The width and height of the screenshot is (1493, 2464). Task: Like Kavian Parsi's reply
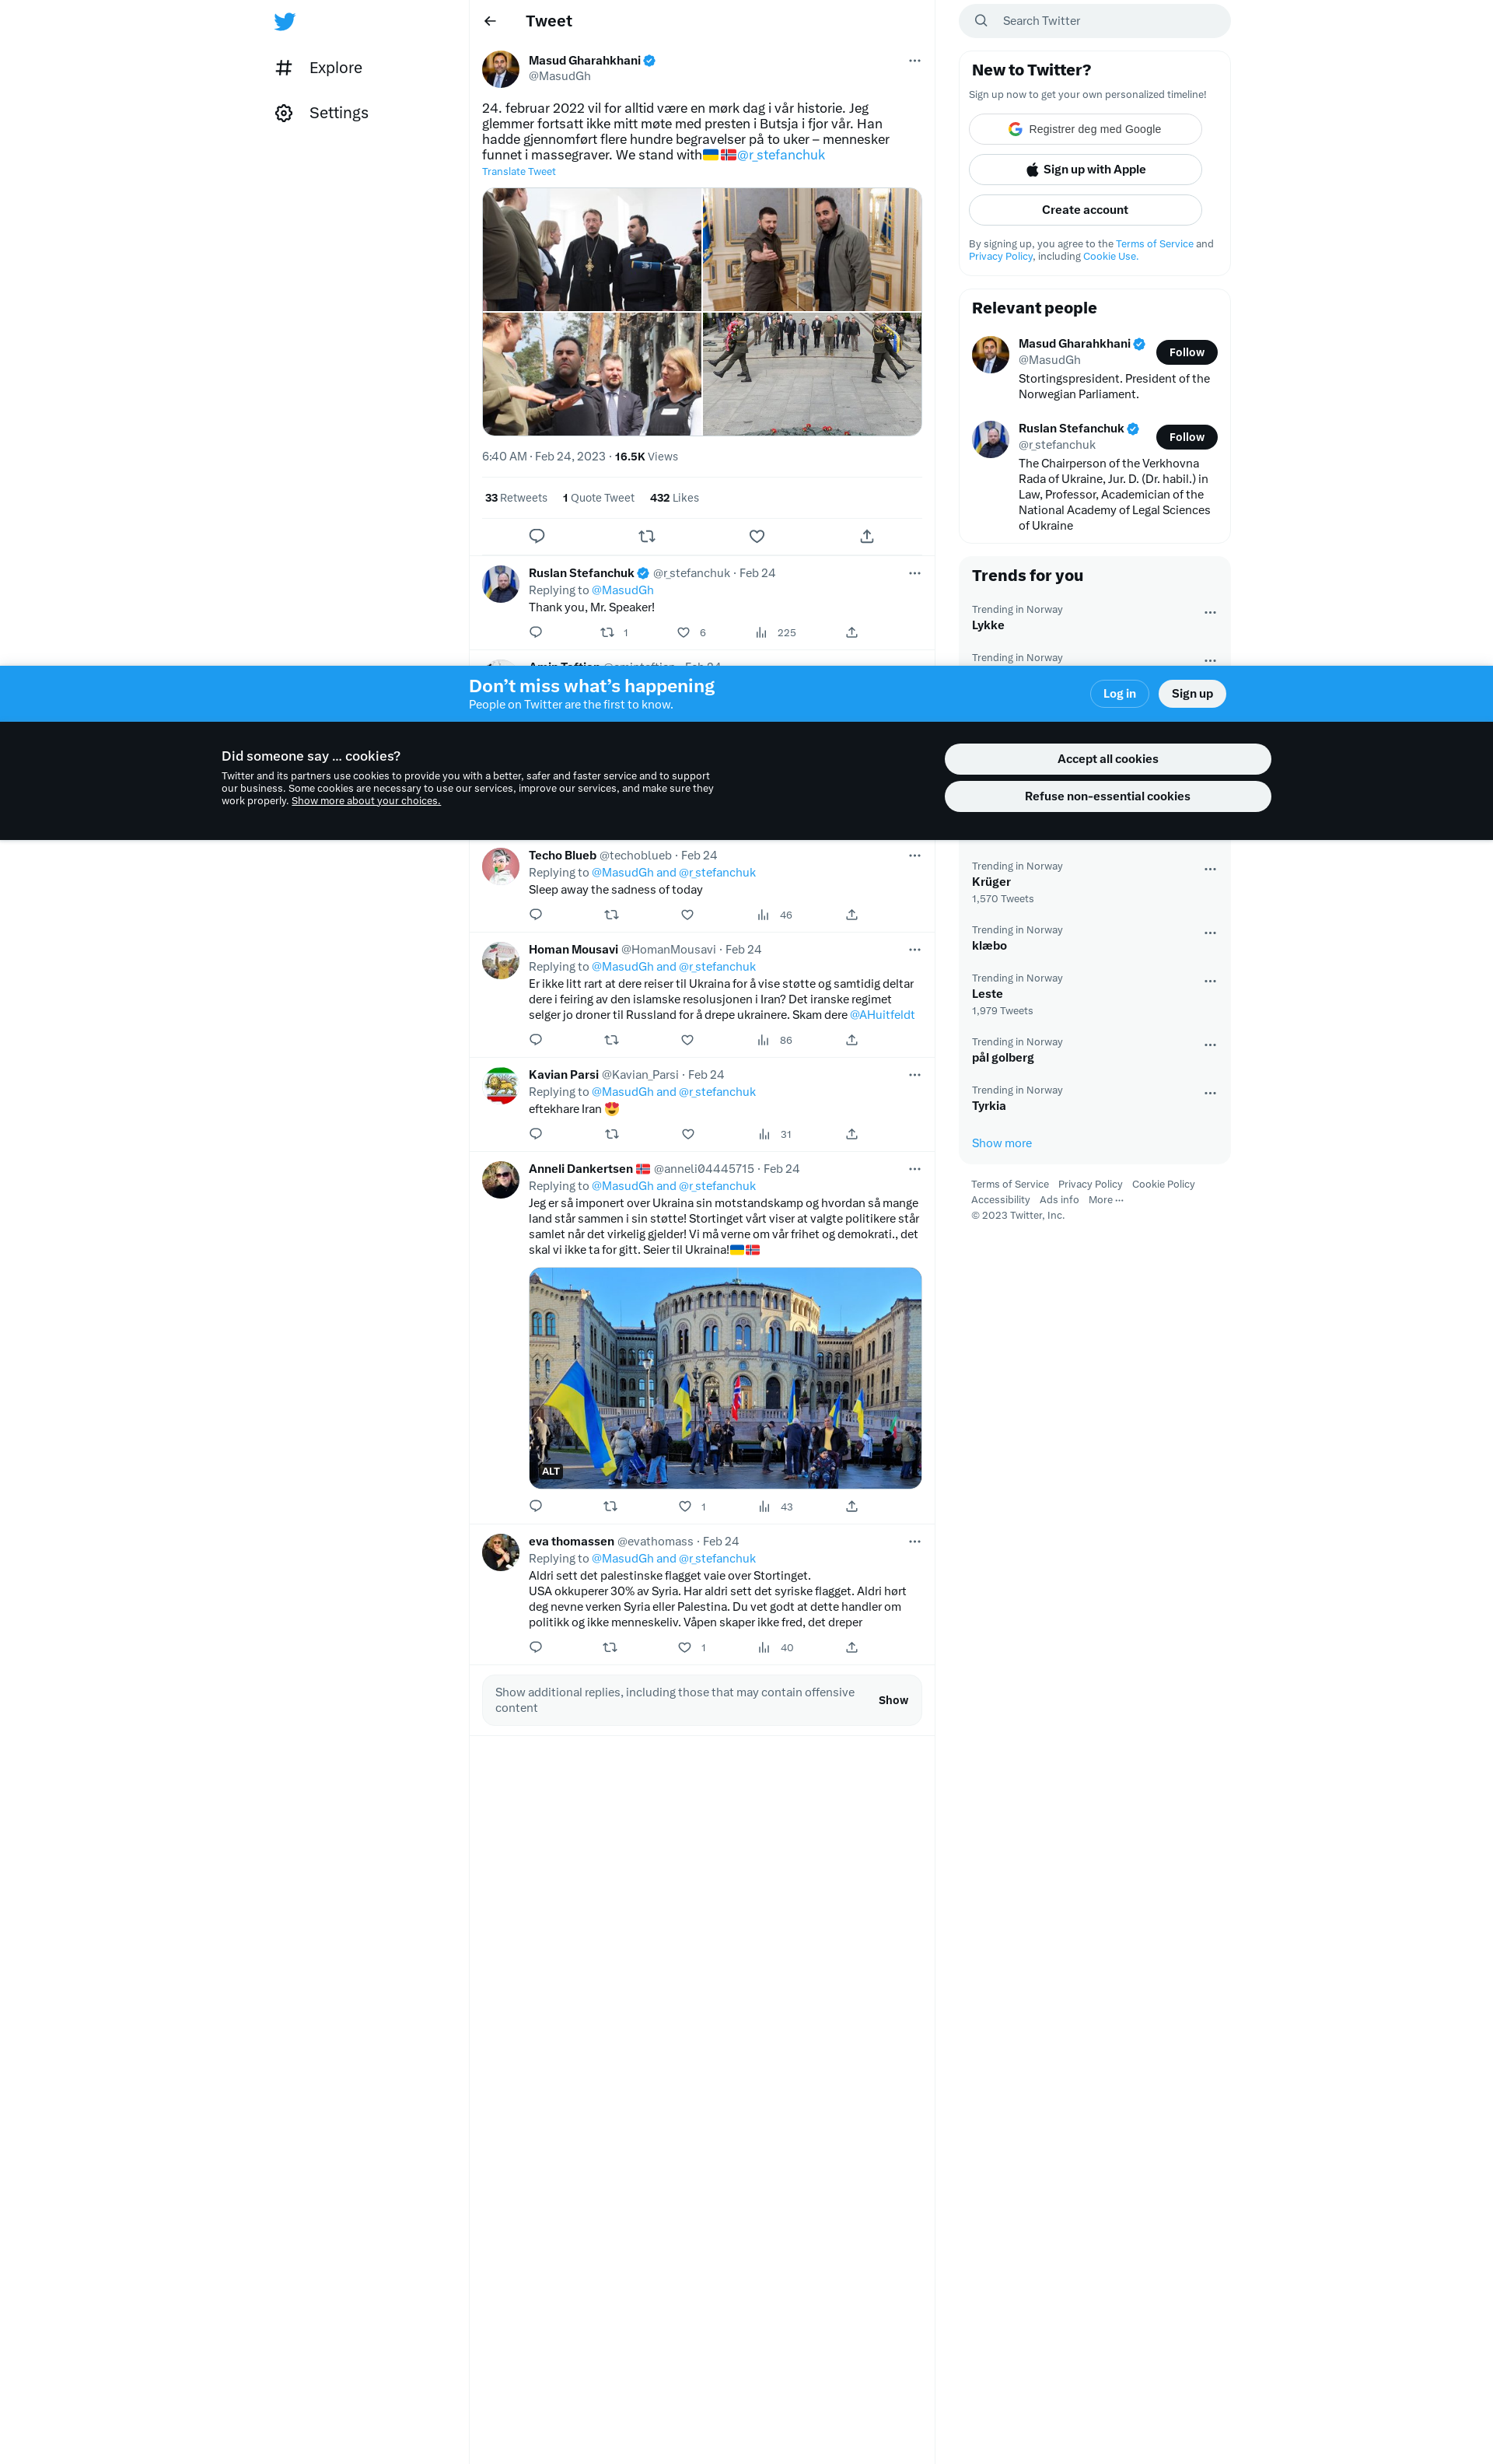coord(688,1134)
